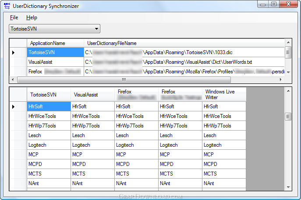Screen dimensions: 301x200
Task: Select HfrWceTools in the TortoiseSVN column
Action: click(x=49, y=116)
